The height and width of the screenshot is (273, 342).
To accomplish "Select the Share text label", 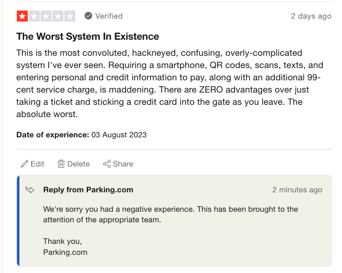I will coord(123,164).
